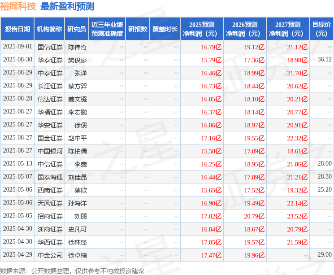The image size is (334, 275).
Task: Select 长江证券 institution cell
Action: coord(50,86)
